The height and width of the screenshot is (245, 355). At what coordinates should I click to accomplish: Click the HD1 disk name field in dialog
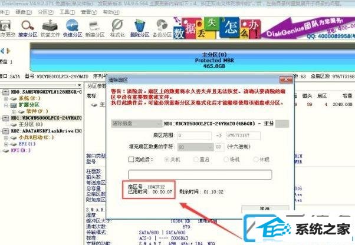click(x=218, y=124)
